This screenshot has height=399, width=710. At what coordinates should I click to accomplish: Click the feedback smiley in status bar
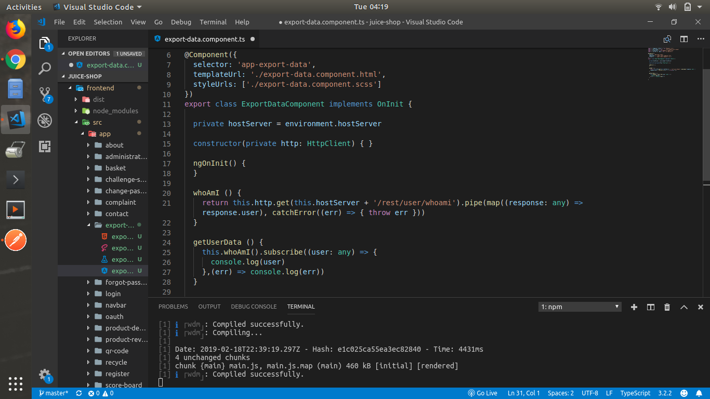click(684, 393)
